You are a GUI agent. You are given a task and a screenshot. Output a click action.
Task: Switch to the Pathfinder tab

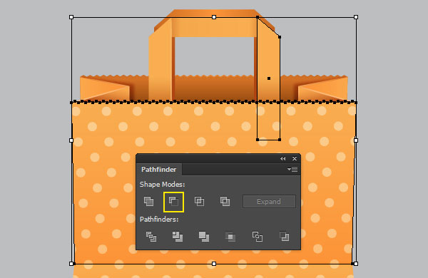tap(159, 170)
